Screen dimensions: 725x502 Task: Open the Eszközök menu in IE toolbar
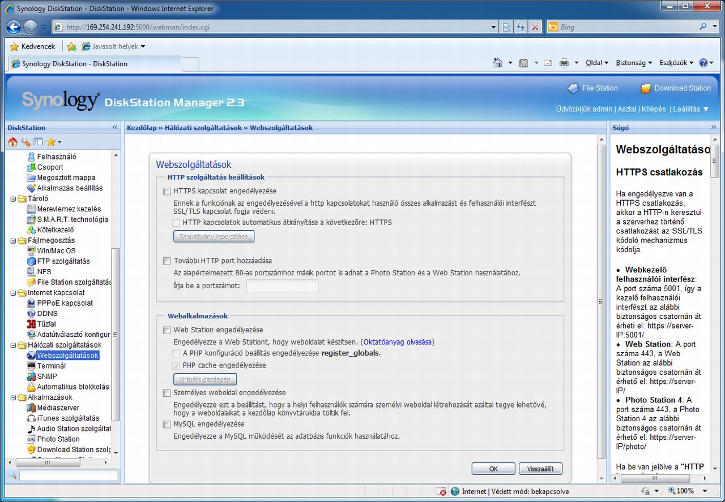pos(676,63)
